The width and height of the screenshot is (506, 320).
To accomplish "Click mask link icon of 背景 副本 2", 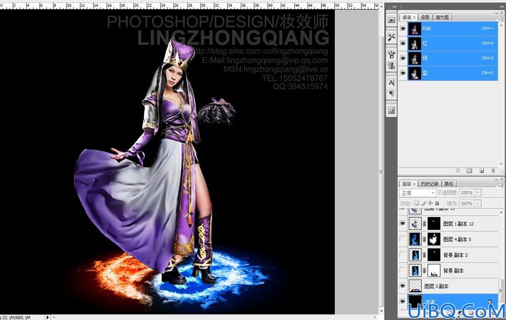I will click(x=424, y=255).
